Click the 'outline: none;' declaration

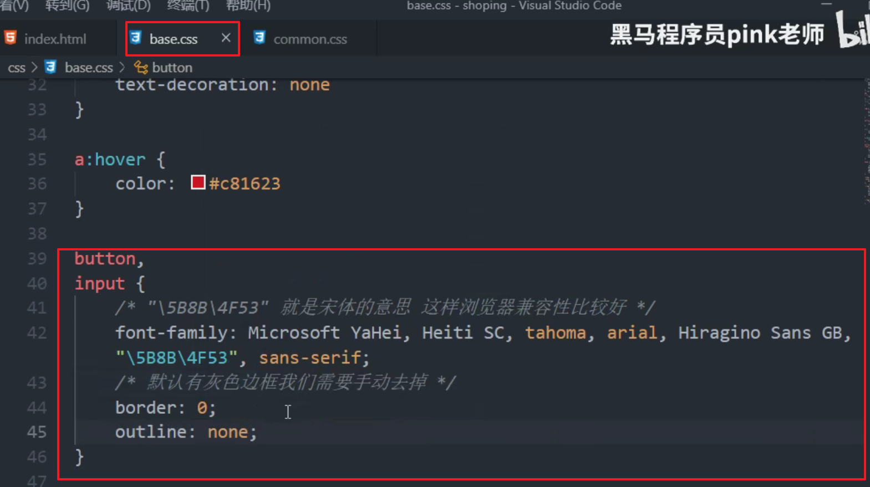(186, 432)
